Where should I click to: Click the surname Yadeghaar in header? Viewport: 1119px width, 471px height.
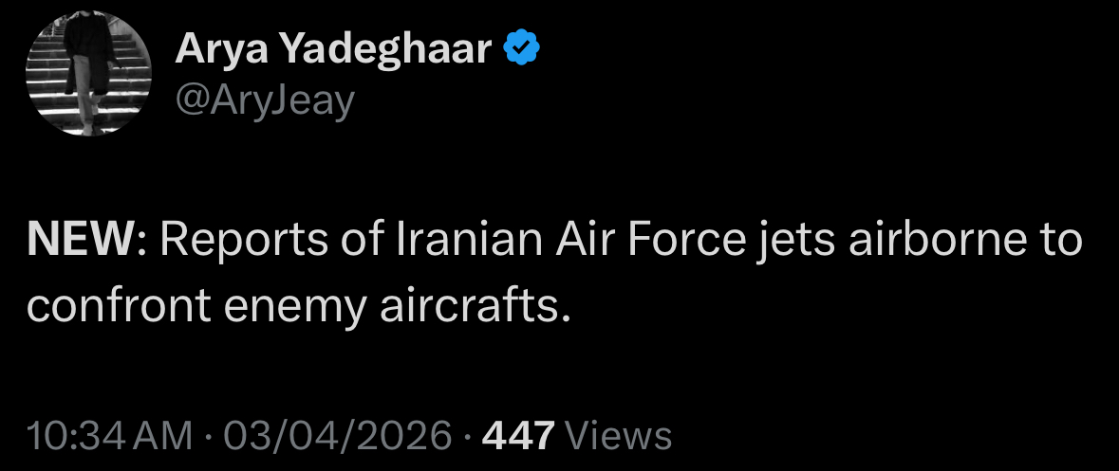coord(383,50)
